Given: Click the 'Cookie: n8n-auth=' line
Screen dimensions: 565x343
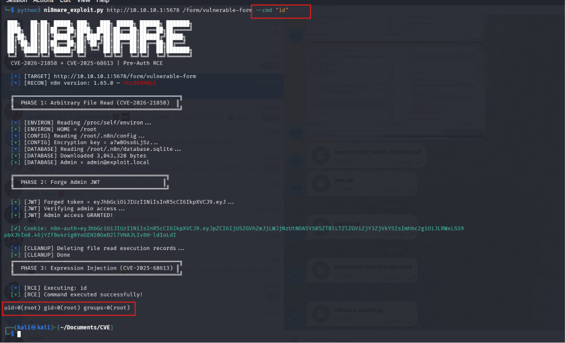Looking at the screenshot, I should (x=234, y=231).
